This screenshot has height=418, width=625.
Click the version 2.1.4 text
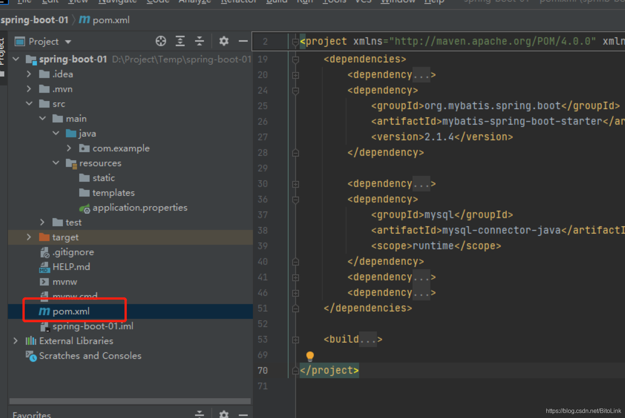coord(439,137)
